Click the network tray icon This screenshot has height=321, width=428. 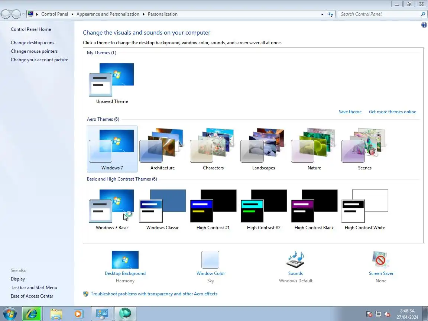coord(378,314)
